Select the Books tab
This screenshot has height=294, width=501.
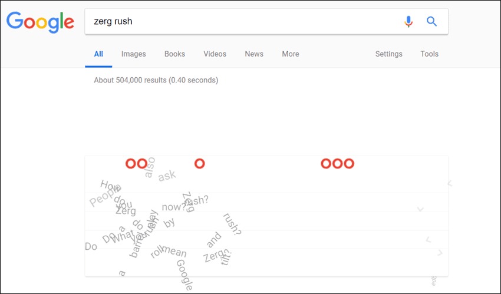[175, 54]
